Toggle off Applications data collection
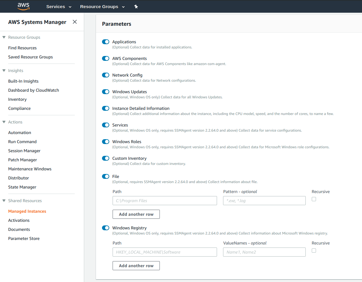The image size is (362, 282). pyautogui.click(x=106, y=42)
